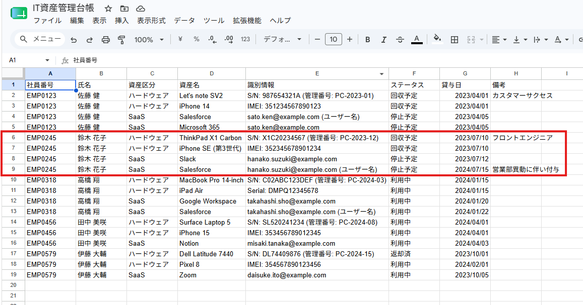
Task: Open the Google Sheets home icon
Action: [19, 14]
